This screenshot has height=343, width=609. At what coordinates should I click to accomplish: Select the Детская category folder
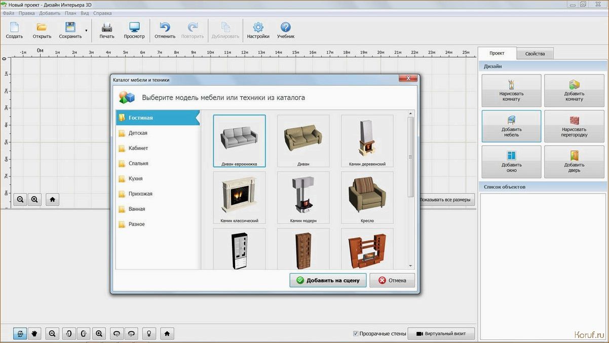(158, 133)
